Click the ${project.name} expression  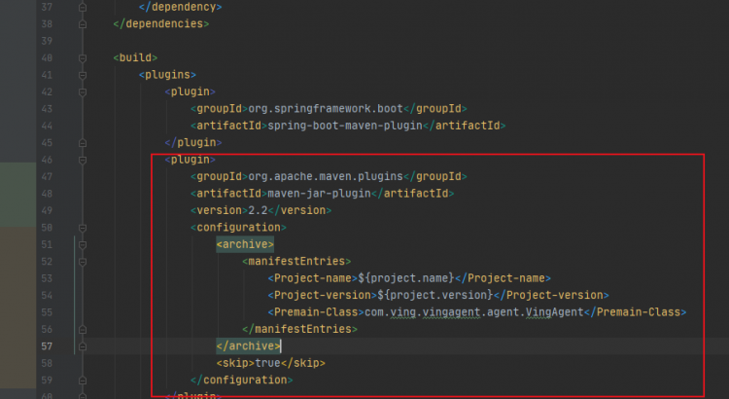click(x=400, y=278)
